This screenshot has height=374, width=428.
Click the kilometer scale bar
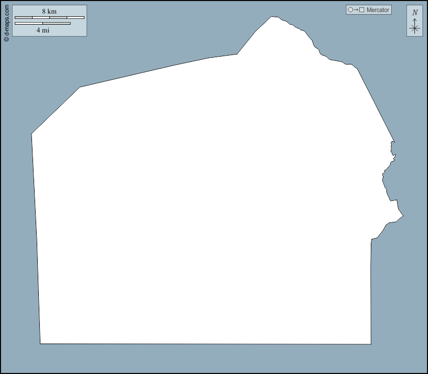49,18
